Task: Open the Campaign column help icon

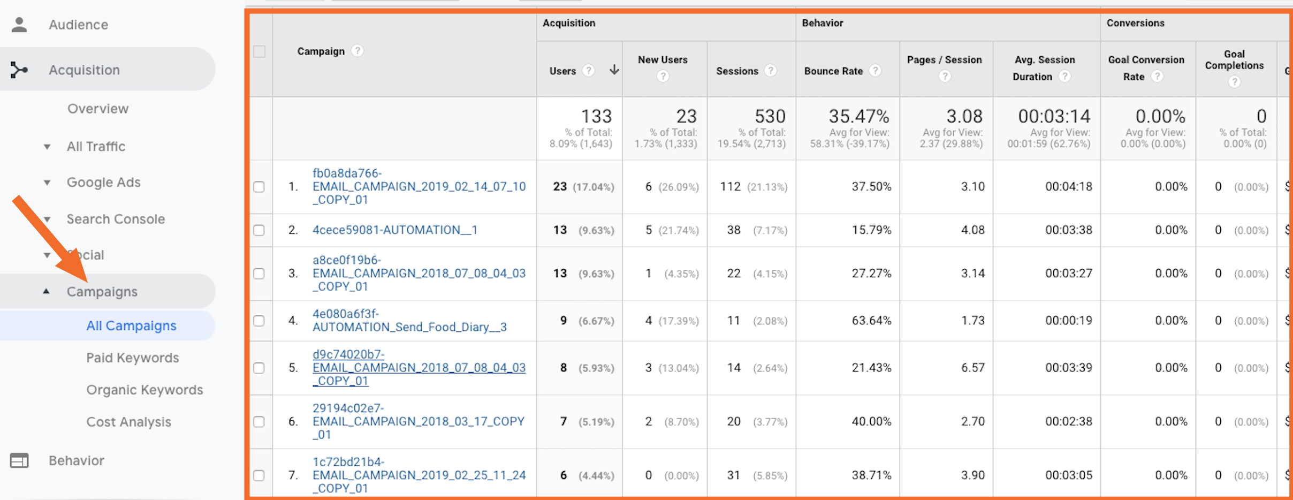Action: [x=358, y=51]
